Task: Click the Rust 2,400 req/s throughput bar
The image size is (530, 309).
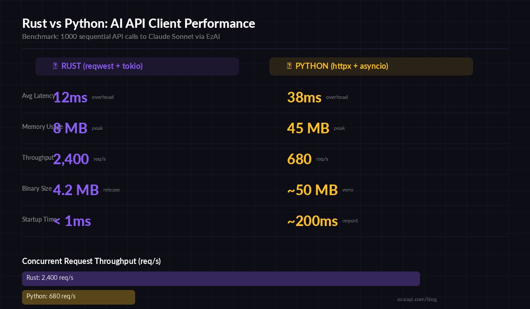Action: (x=221, y=279)
